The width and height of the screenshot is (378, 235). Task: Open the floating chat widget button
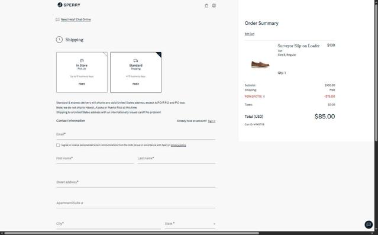coord(369,224)
